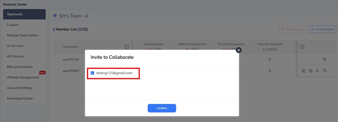Click transfer member icon for user30592
Image resolution: width=338 pixels, height=122 pixels.
tap(325, 70)
